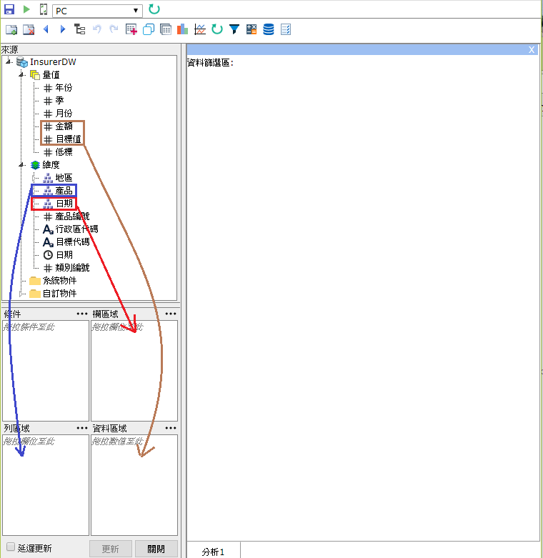Collapse the 量值 measures folder
Viewport: 543px width, 558px height.
click(x=22, y=75)
